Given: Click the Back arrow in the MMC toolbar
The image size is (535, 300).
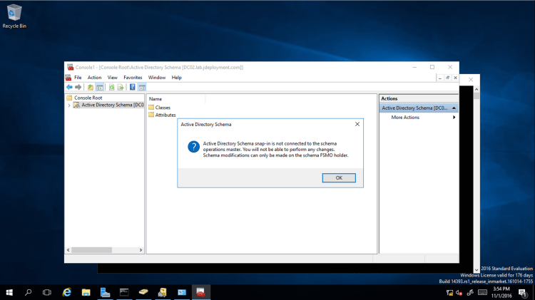Looking at the screenshot, I should 69,87.
